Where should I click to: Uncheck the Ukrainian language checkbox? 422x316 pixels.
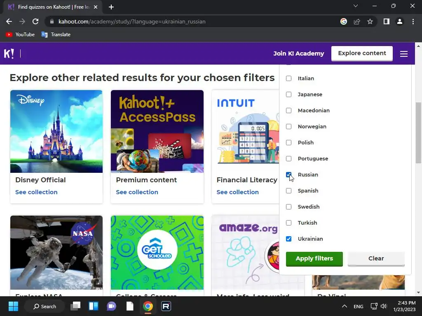tap(288, 239)
